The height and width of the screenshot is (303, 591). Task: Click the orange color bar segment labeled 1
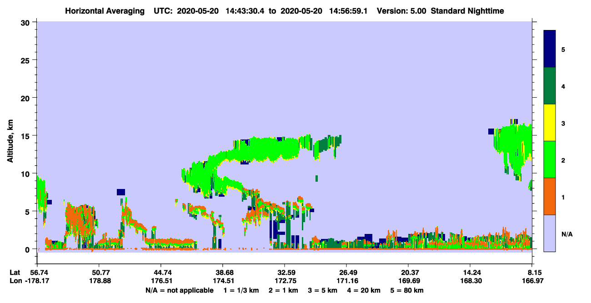(x=550, y=196)
